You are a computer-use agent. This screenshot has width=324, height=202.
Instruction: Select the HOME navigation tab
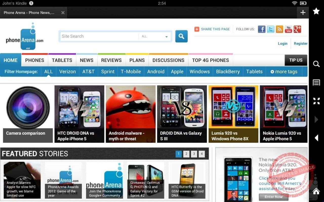click(11, 60)
